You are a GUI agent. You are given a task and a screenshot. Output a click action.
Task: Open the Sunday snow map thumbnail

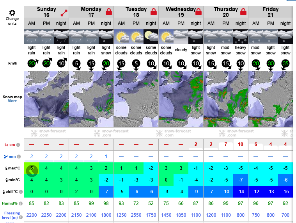tap(46, 99)
